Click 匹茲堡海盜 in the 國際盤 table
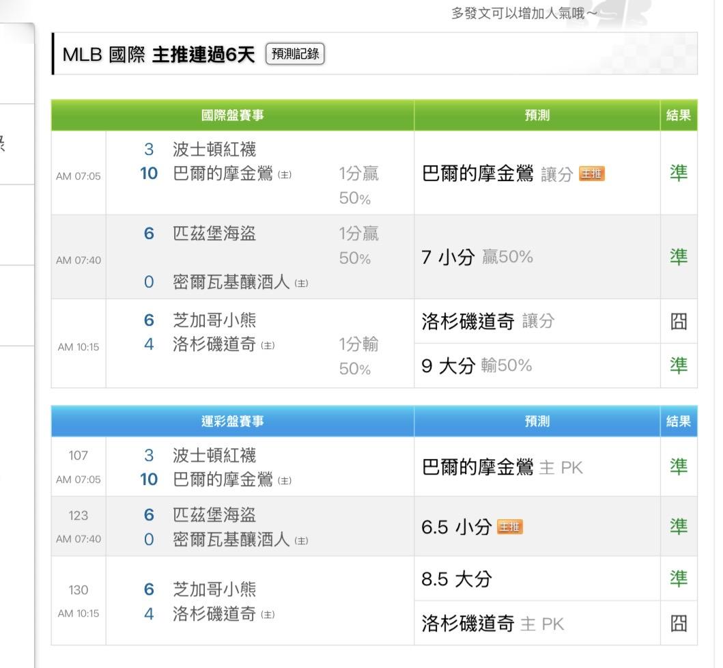This screenshot has height=668, width=723. click(x=214, y=233)
